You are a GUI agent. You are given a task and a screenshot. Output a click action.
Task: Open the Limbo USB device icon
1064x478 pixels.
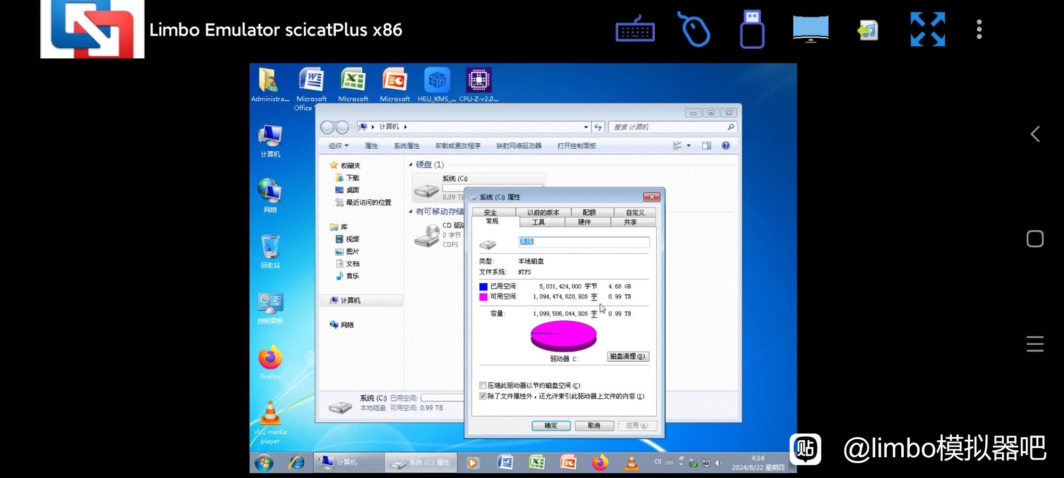point(752,29)
